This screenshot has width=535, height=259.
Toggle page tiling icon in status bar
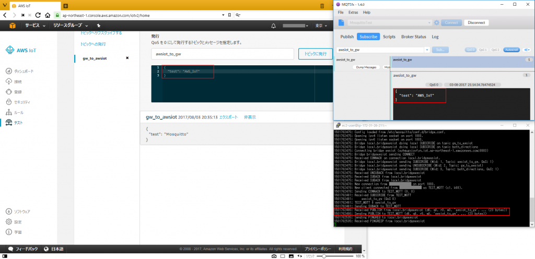pyautogui.click(x=283, y=256)
